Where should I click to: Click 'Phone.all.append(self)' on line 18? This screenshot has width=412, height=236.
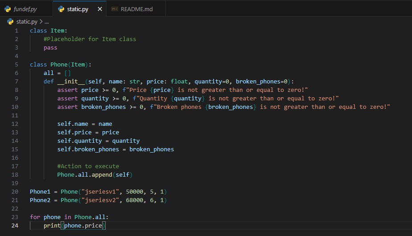coord(95,175)
